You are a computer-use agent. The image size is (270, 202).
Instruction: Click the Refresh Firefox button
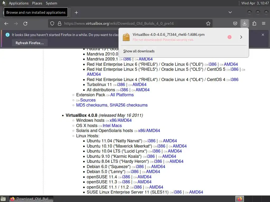(x=30, y=43)
